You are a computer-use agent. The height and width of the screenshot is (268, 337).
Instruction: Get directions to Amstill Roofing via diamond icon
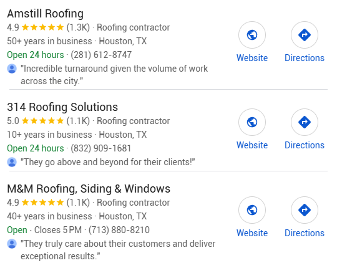coord(305,35)
